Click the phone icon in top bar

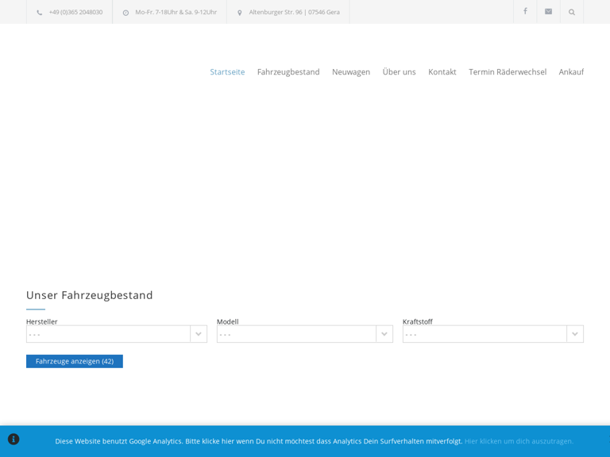tap(39, 13)
